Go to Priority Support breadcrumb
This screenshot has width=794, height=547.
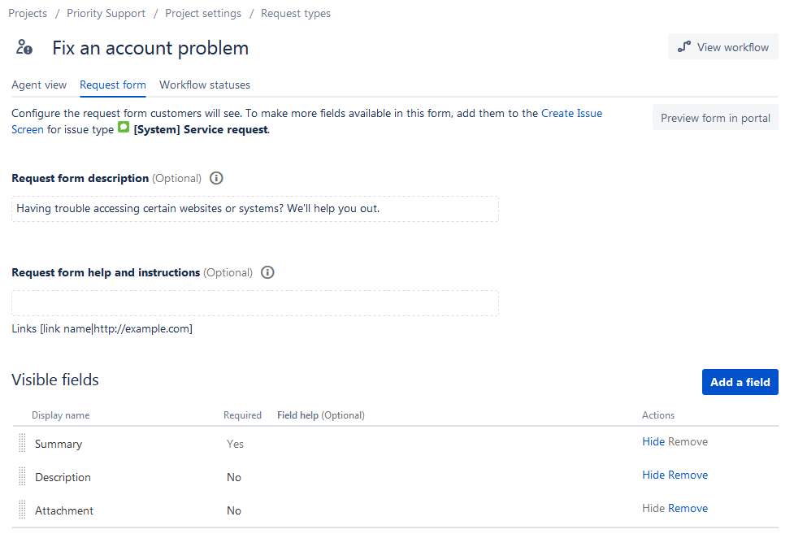pyautogui.click(x=106, y=13)
